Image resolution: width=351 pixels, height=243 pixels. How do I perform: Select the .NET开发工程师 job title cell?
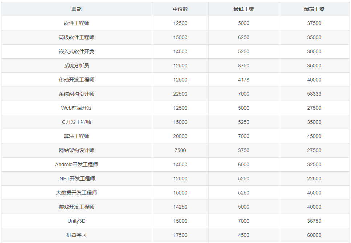click(x=77, y=179)
